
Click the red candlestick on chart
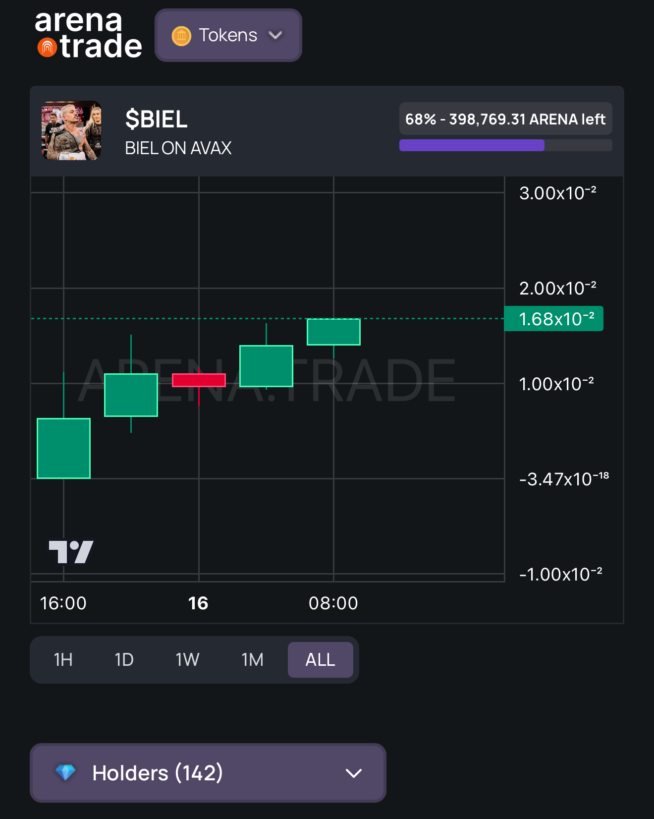click(x=199, y=380)
